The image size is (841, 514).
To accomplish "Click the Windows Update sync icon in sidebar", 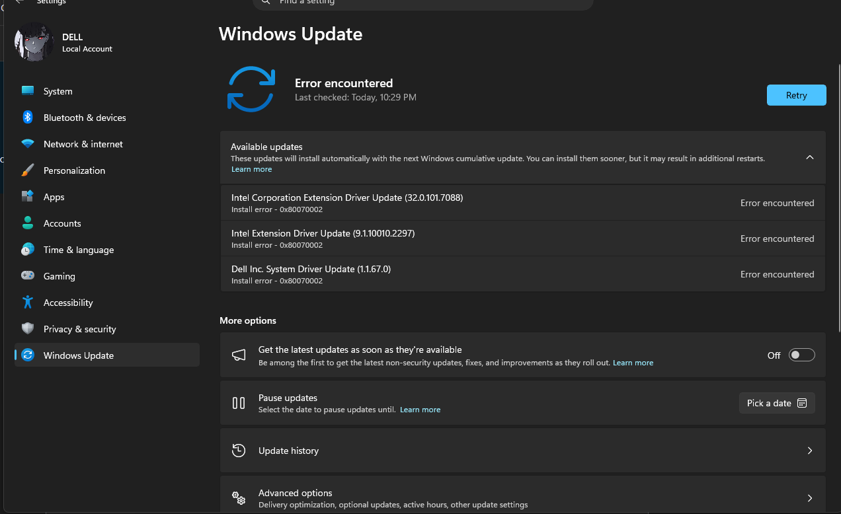I will pyautogui.click(x=28, y=355).
